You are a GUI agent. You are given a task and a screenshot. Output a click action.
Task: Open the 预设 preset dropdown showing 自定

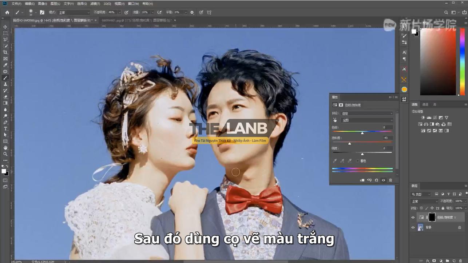[x=367, y=113]
